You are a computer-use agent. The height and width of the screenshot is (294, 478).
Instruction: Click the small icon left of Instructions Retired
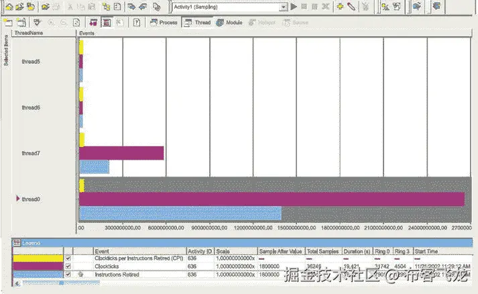[x=80, y=274]
